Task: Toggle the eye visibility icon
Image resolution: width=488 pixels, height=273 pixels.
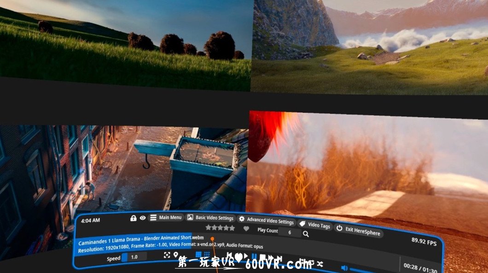Action: pos(143,218)
